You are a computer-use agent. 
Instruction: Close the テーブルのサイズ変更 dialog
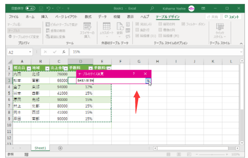[145, 74]
